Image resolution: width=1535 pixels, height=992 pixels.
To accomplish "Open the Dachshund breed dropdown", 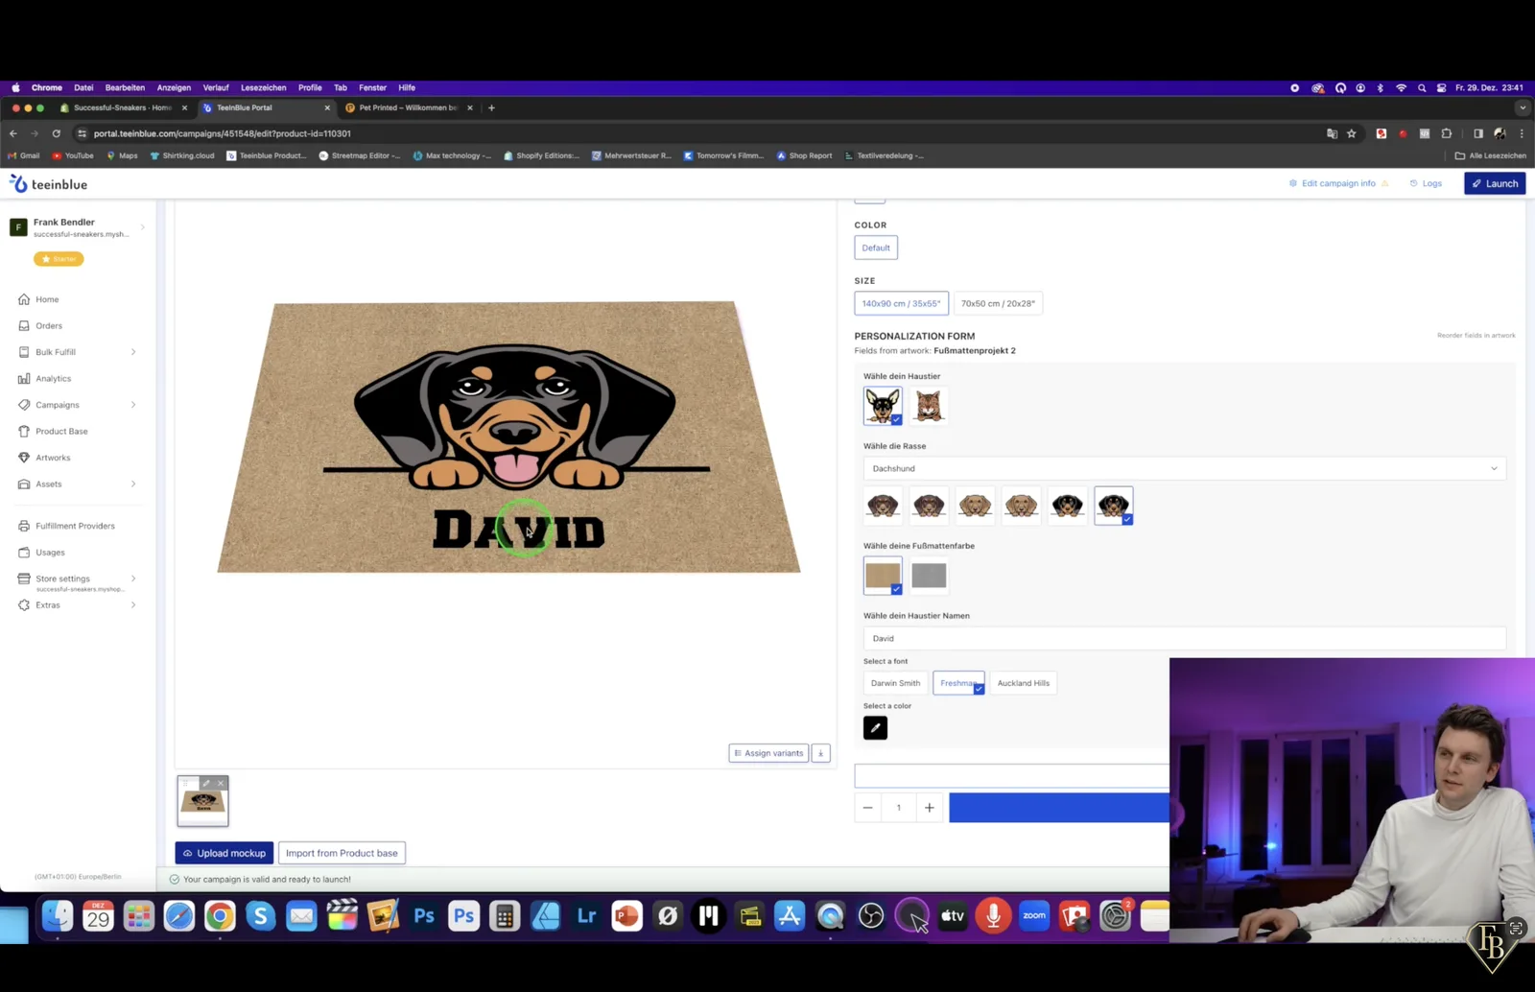I will (1185, 468).
